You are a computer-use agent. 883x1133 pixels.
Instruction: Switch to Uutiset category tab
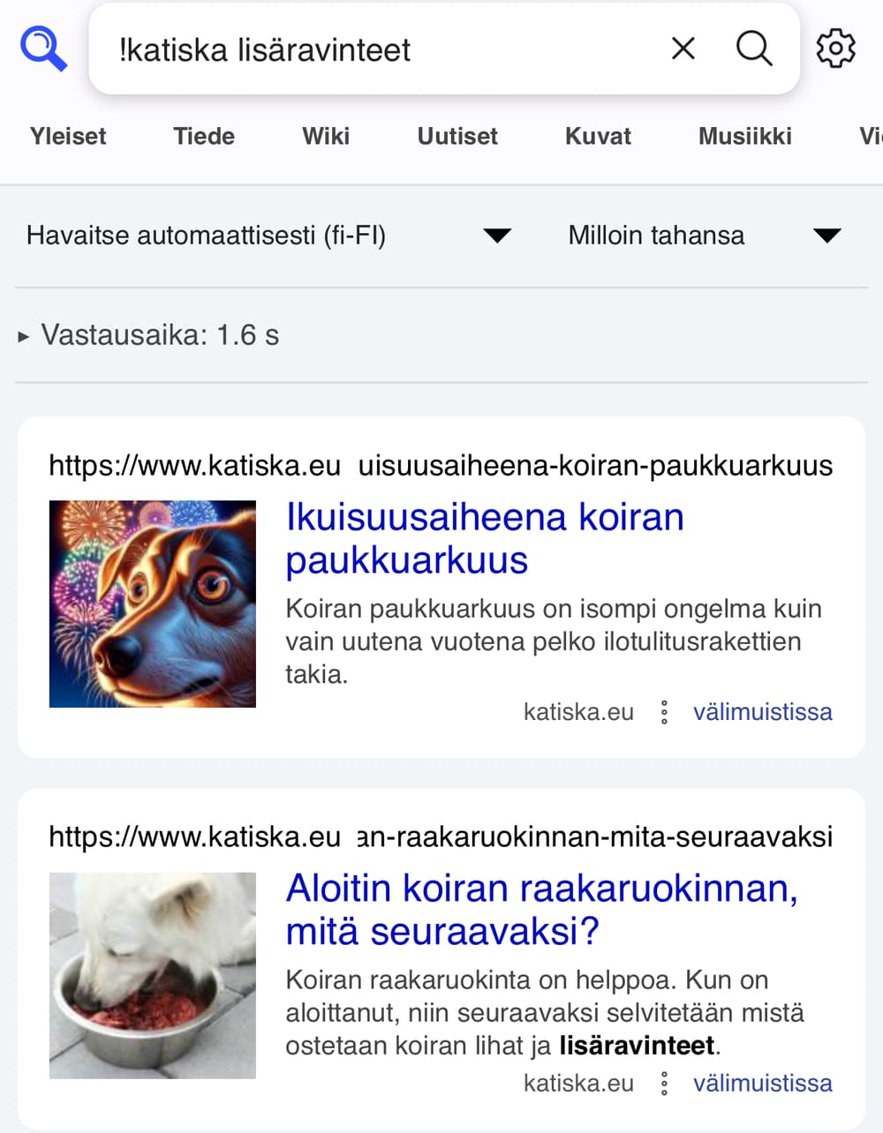point(457,136)
